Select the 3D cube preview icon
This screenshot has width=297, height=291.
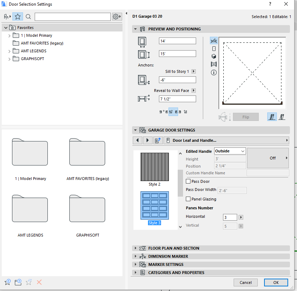pos(214,56)
